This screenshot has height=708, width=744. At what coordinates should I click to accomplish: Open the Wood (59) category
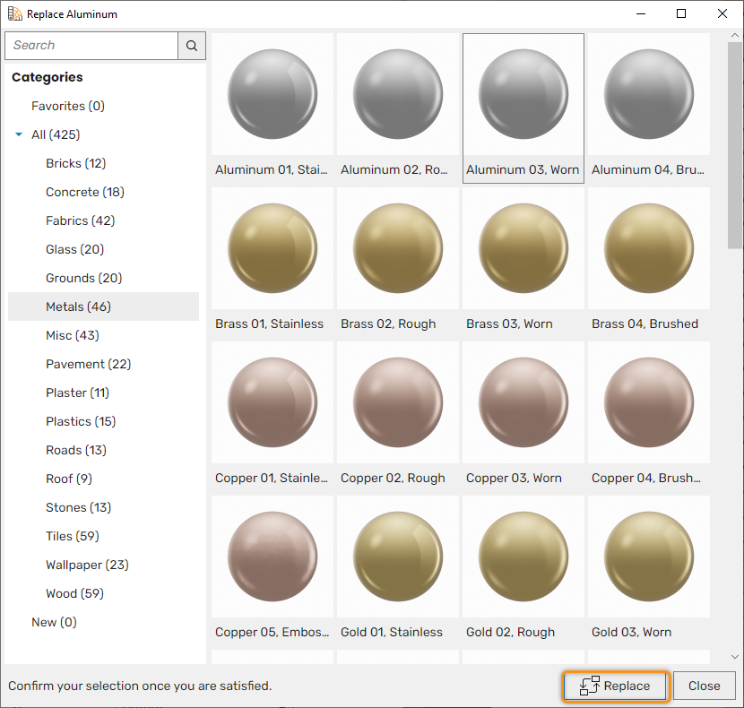(x=75, y=593)
